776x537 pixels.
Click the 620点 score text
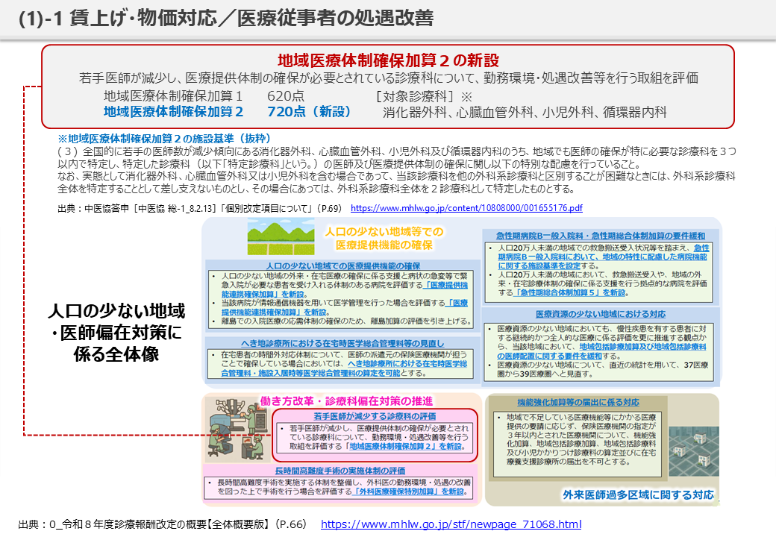[x=285, y=96]
